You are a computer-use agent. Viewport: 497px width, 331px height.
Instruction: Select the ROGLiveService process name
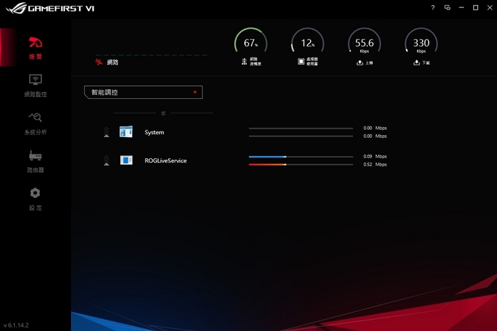[165, 160]
